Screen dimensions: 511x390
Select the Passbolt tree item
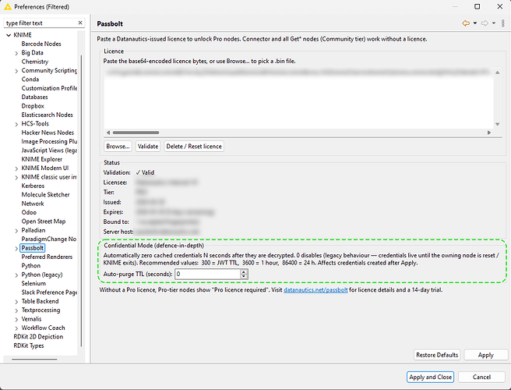pos(32,248)
